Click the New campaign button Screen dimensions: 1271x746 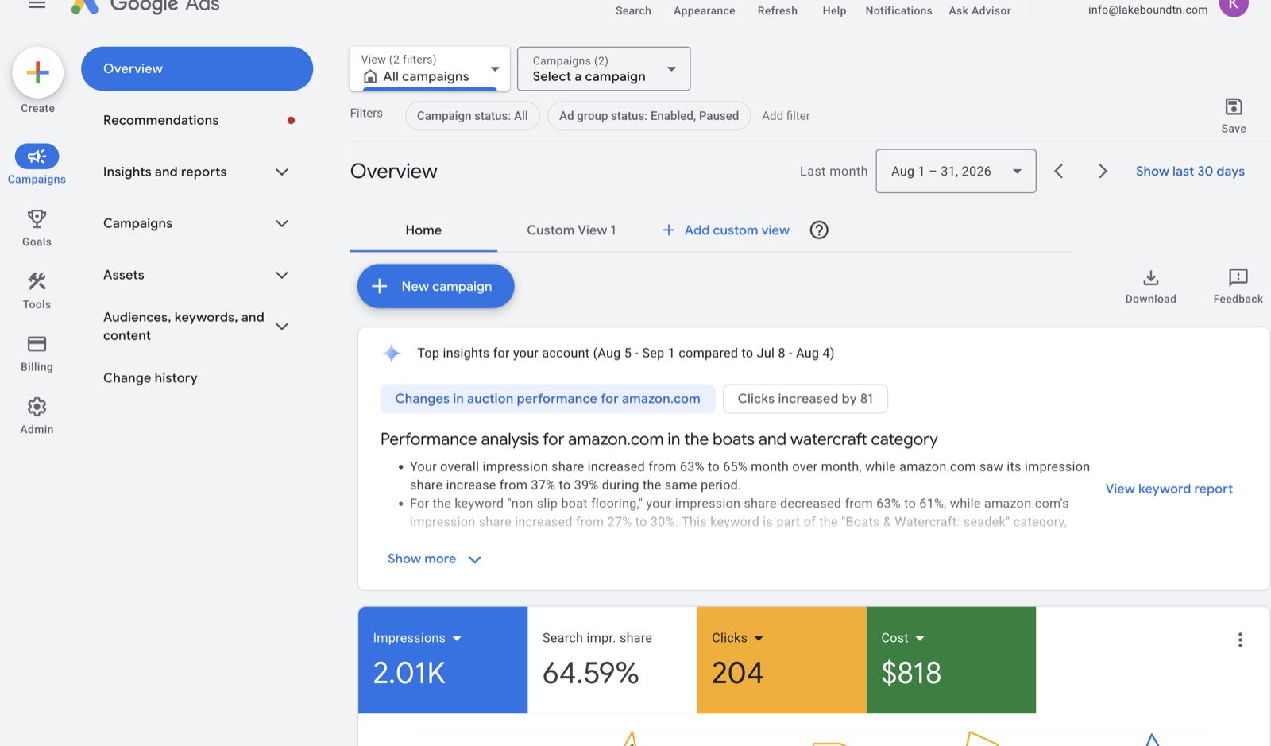(x=435, y=286)
